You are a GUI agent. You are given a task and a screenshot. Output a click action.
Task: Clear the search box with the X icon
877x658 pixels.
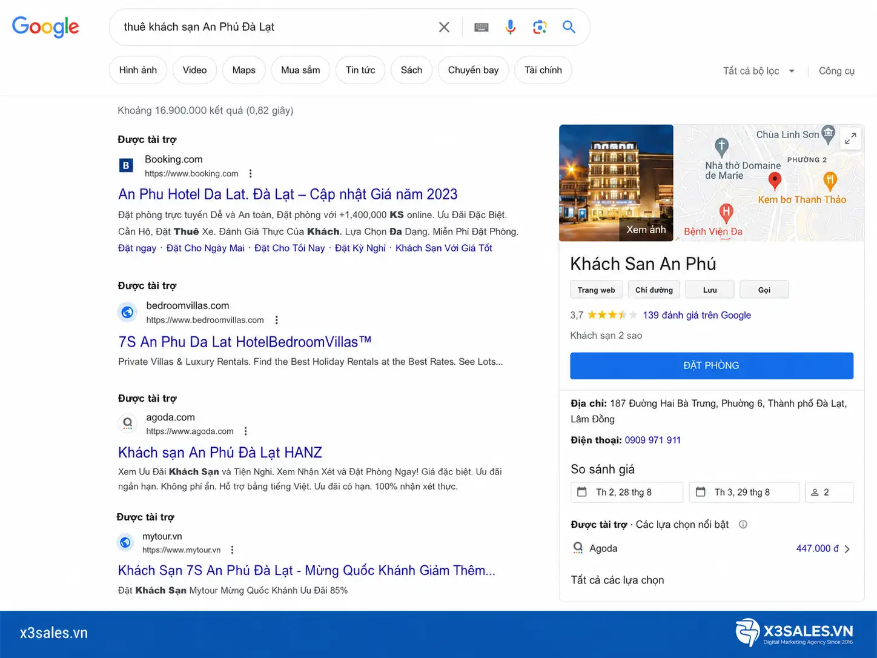[x=444, y=27]
